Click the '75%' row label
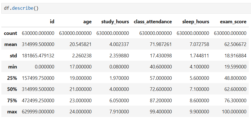 click(12, 100)
